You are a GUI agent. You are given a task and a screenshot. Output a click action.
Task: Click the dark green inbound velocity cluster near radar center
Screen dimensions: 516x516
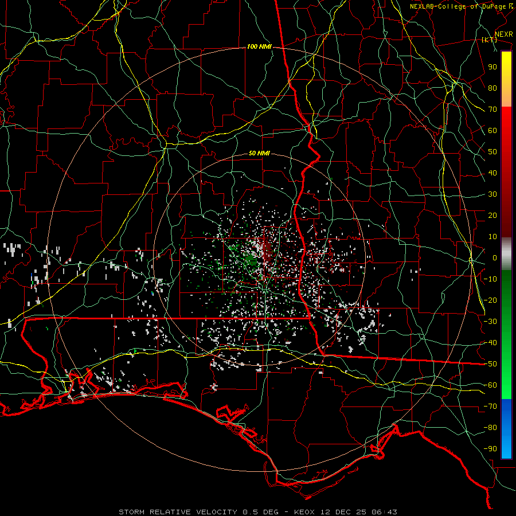point(251,259)
